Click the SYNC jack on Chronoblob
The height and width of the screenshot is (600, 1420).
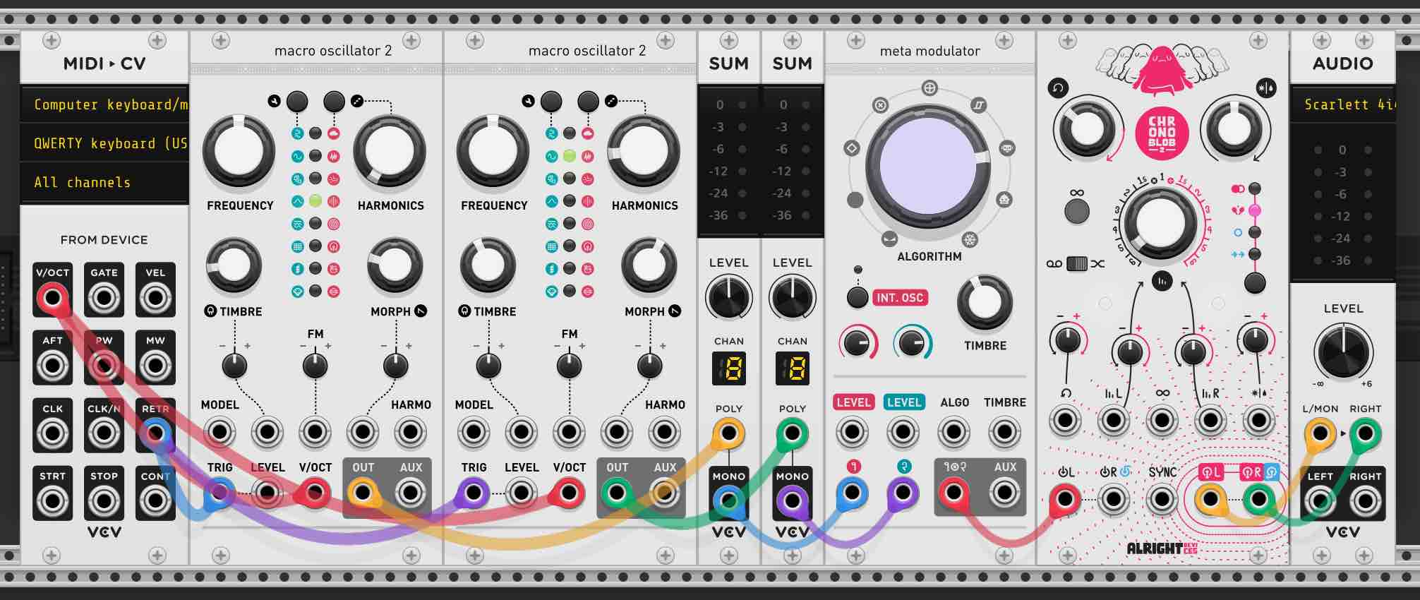click(1162, 500)
